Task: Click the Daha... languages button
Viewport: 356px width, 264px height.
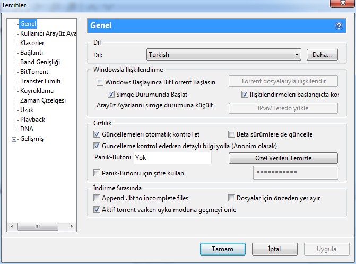Action: [x=322, y=55]
